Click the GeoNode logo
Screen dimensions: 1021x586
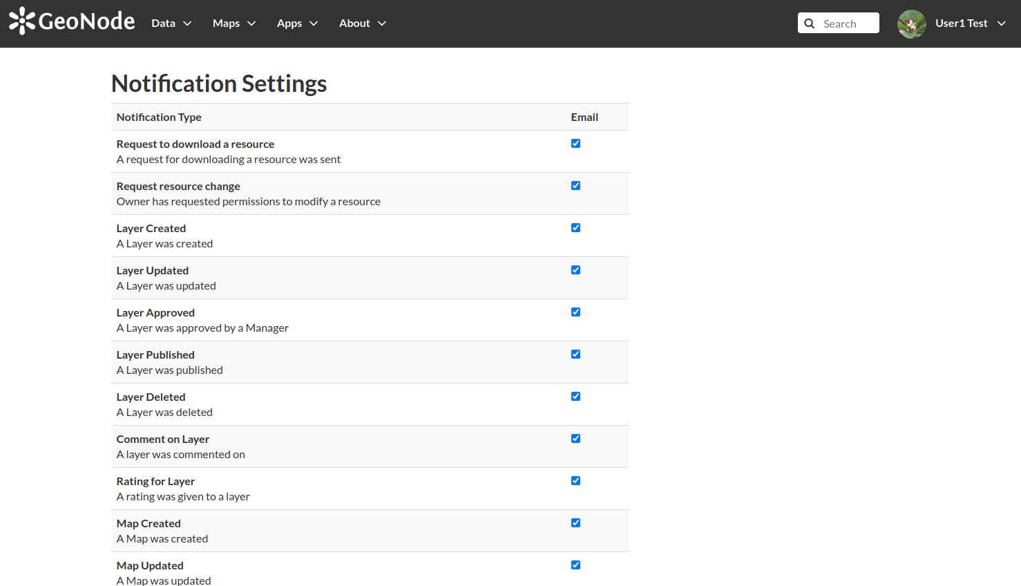pos(72,21)
